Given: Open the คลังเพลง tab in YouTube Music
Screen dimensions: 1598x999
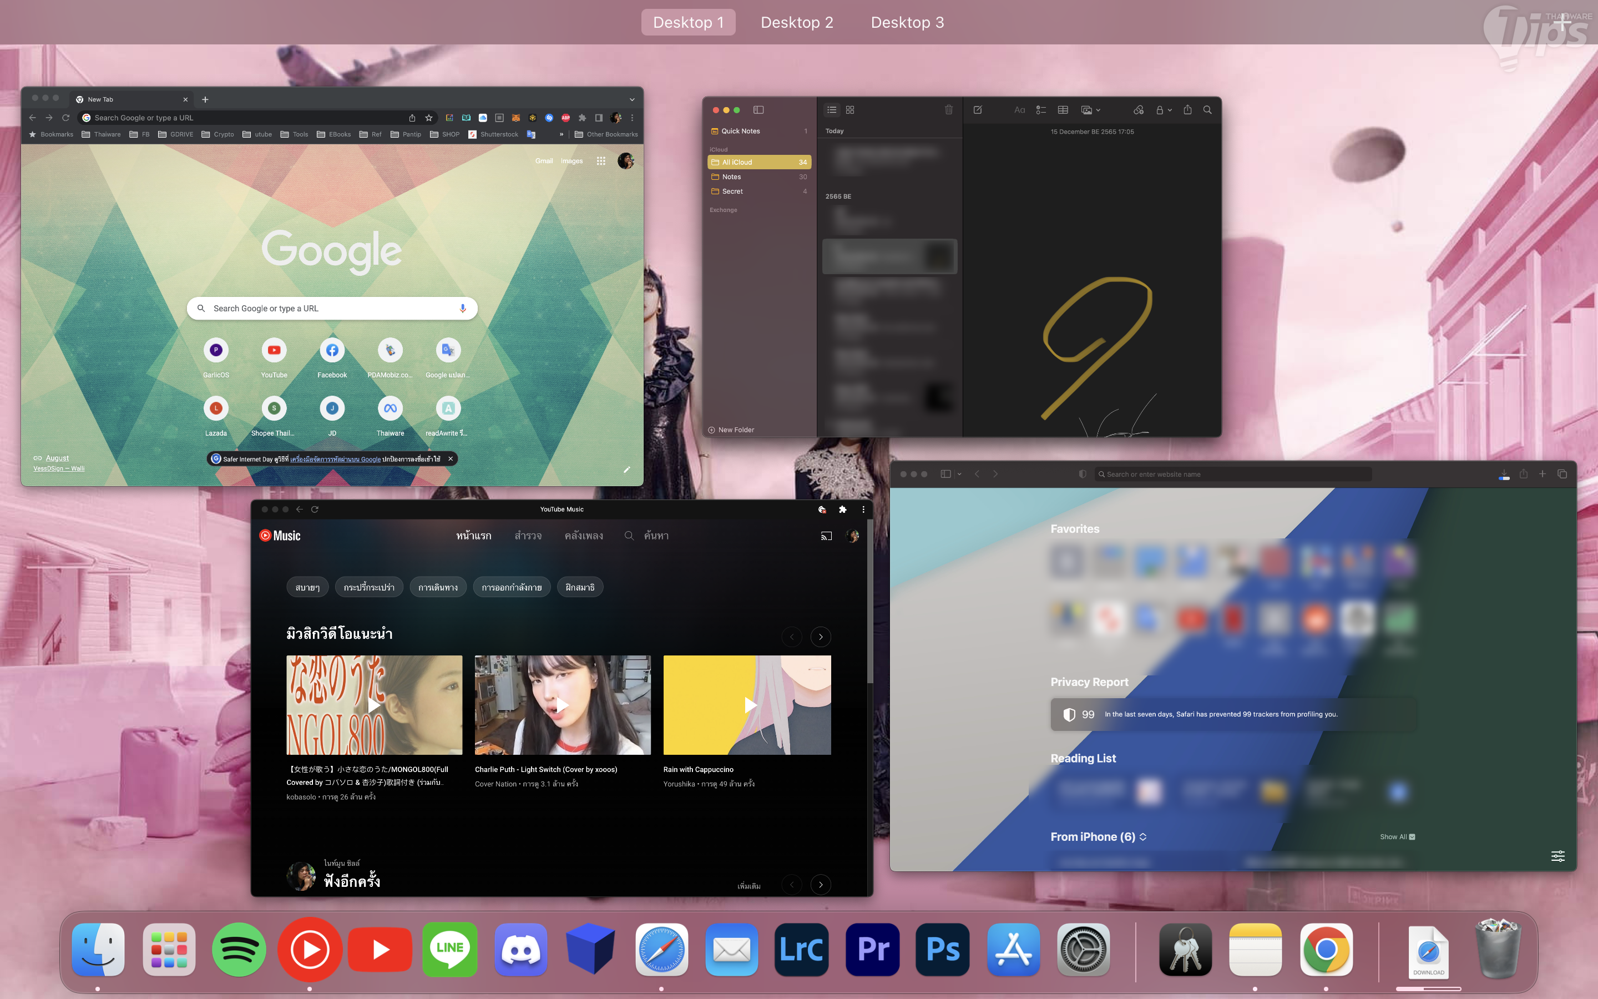Looking at the screenshot, I should coord(583,536).
